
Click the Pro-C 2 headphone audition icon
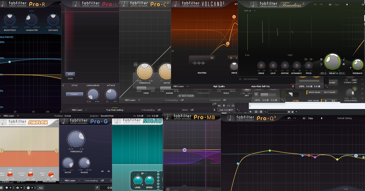(x=136, y=64)
